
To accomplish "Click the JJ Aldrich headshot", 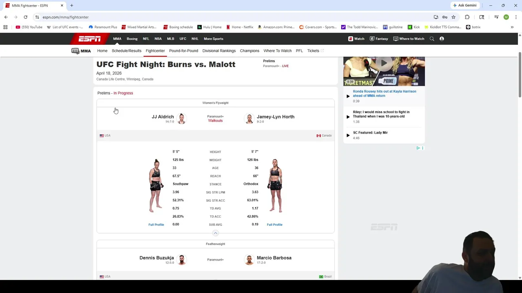I will tap(181, 118).
